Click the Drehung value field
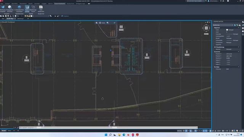The height and width of the screenshot is (137, 244). 233,69
